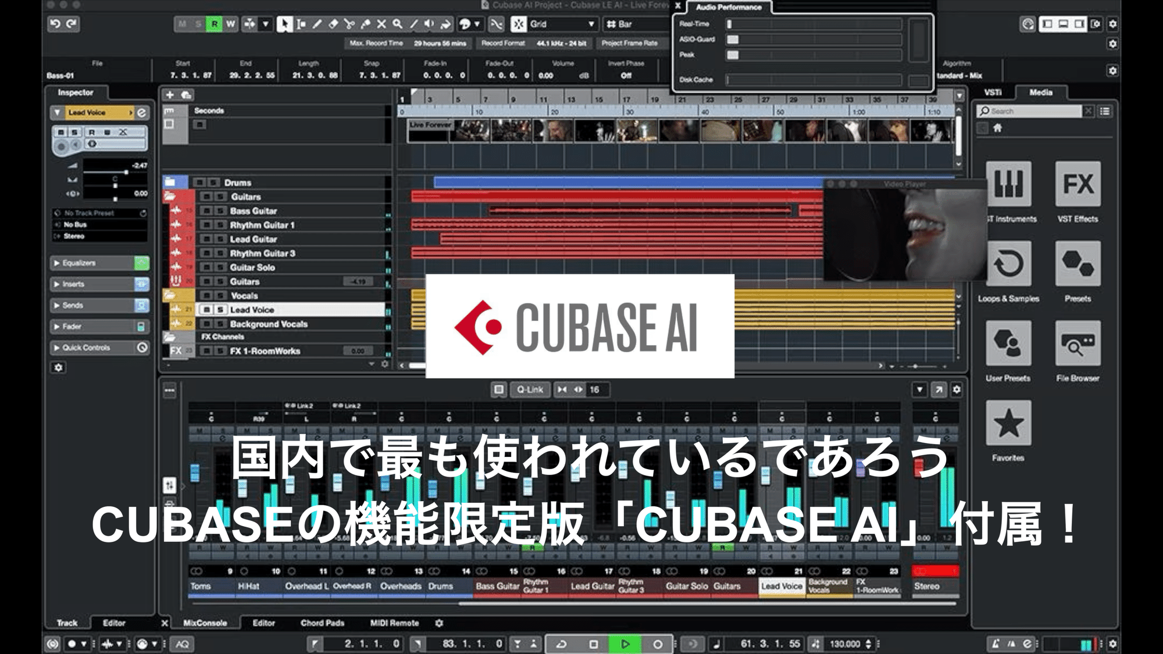Open Inspector settings gear icon
The width and height of the screenshot is (1163, 654).
pyautogui.click(x=58, y=367)
